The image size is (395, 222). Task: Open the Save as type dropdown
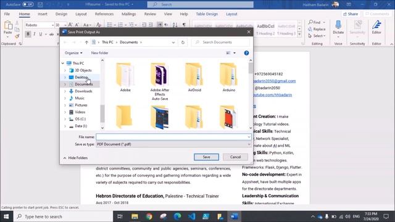[x=173, y=144]
